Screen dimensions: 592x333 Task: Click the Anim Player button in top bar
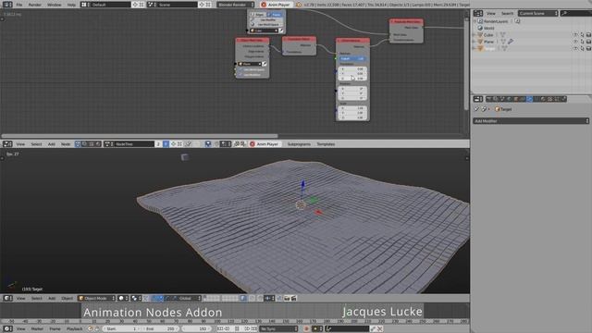[x=276, y=5]
